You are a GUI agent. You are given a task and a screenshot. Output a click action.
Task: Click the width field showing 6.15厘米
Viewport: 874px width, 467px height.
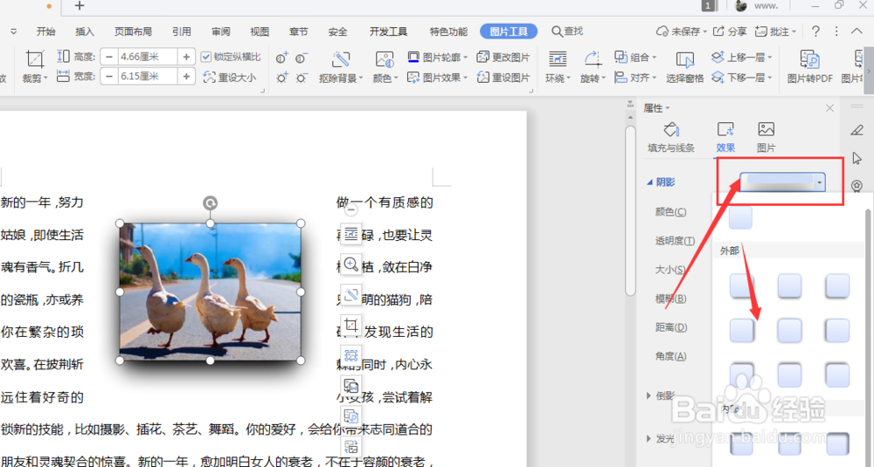148,76
